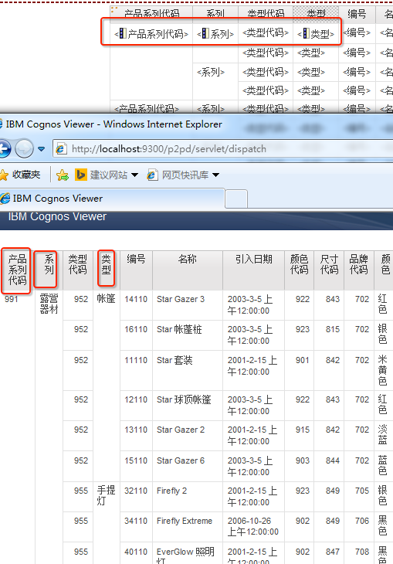The height and width of the screenshot is (564, 393).
Task: Select the 40110 number cell
Action: point(136,552)
